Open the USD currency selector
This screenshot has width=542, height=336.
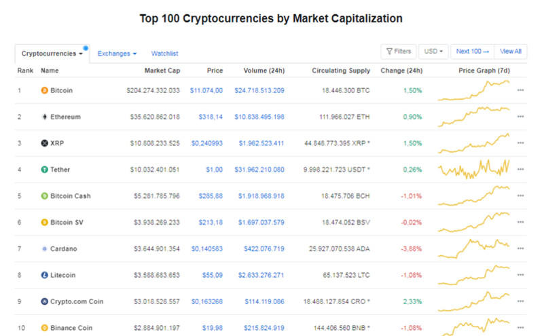pyautogui.click(x=433, y=51)
